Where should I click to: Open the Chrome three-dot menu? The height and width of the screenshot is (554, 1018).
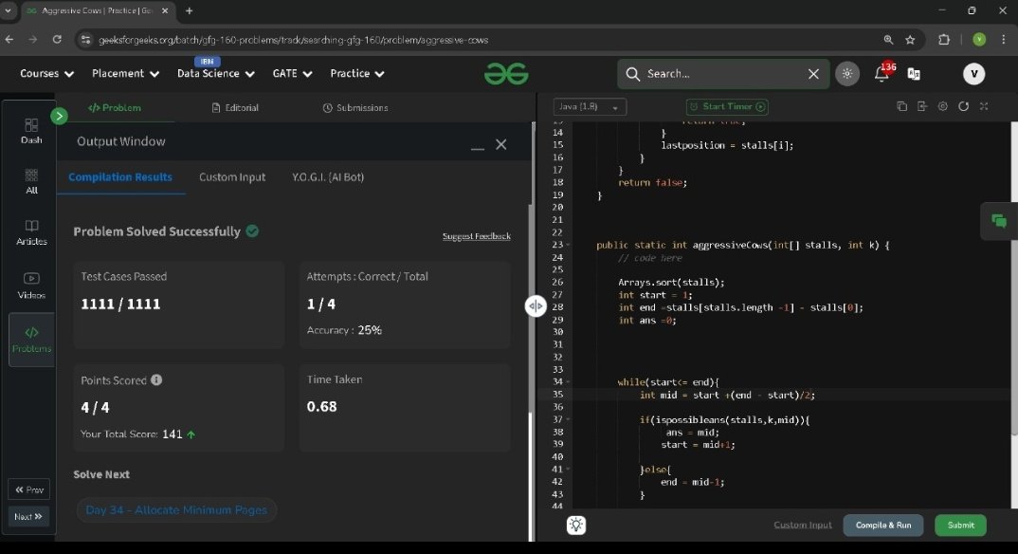coord(1004,40)
